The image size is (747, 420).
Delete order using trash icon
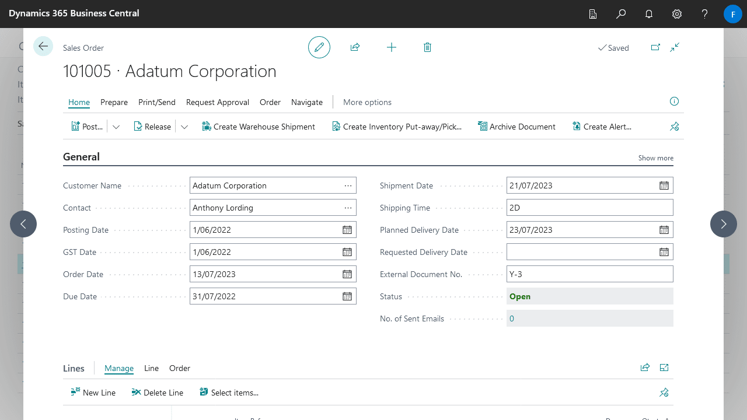427,47
